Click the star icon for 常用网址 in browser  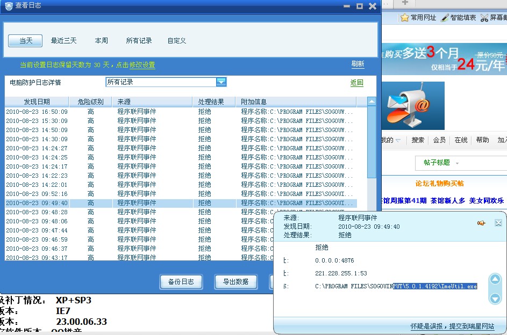(404, 17)
